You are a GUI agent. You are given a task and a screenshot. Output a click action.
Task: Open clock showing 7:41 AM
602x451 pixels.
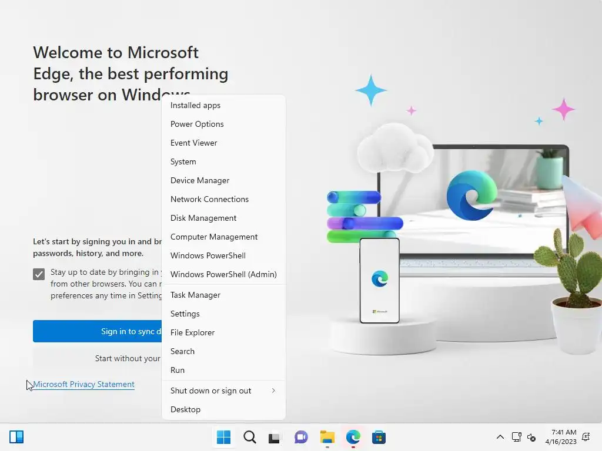pyautogui.click(x=561, y=437)
